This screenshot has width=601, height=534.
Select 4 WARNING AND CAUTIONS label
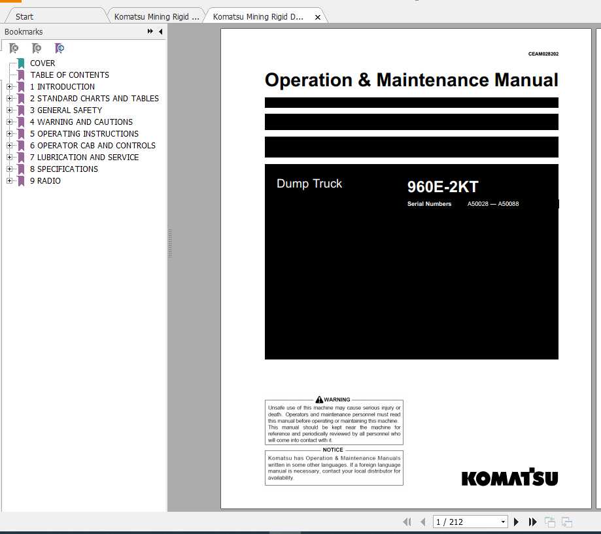pos(81,122)
